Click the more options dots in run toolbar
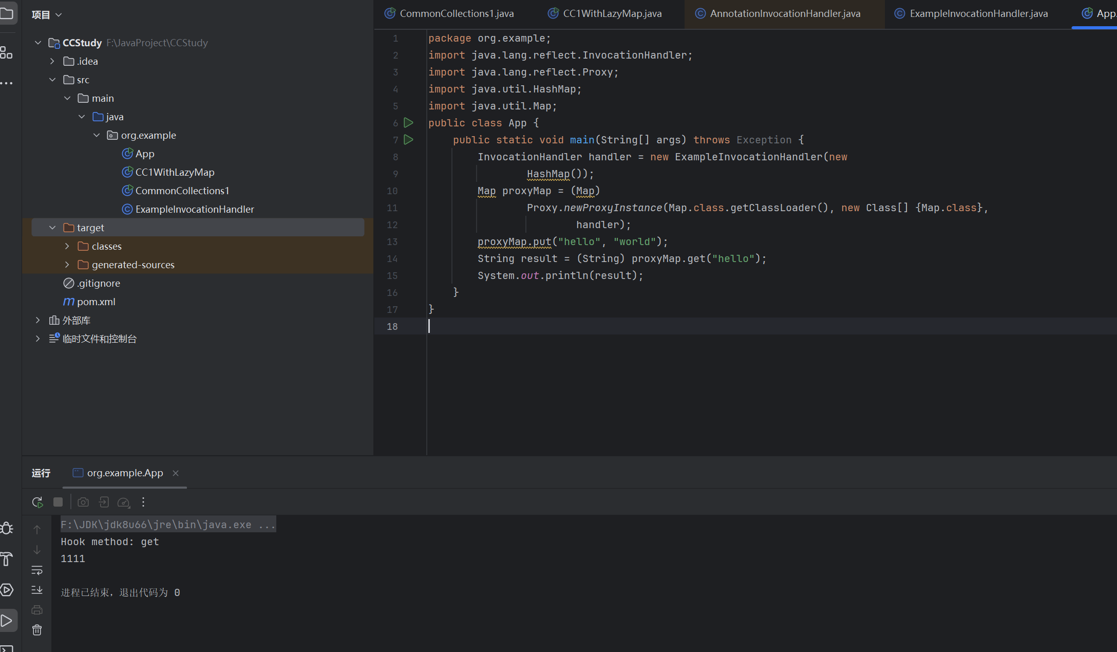1117x652 pixels. pyautogui.click(x=143, y=502)
